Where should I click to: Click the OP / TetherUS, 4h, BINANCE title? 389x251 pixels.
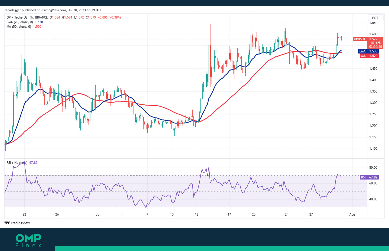click(x=27, y=17)
